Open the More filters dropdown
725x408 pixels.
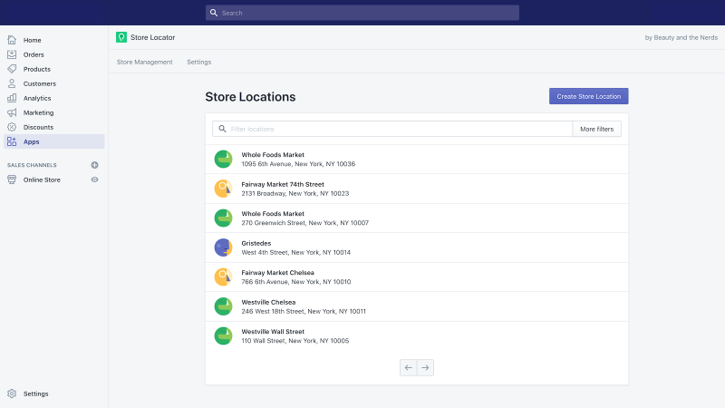pos(597,129)
